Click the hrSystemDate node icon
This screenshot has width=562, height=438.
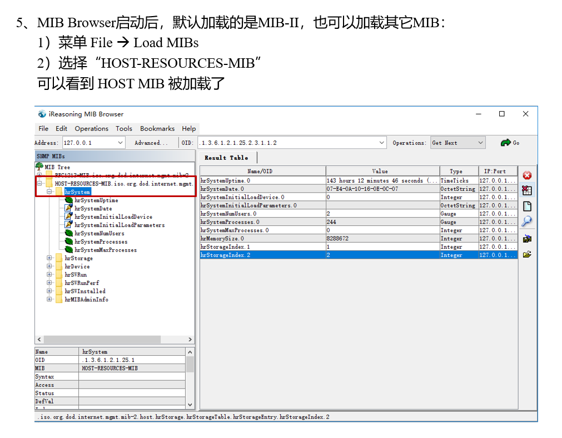point(69,208)
